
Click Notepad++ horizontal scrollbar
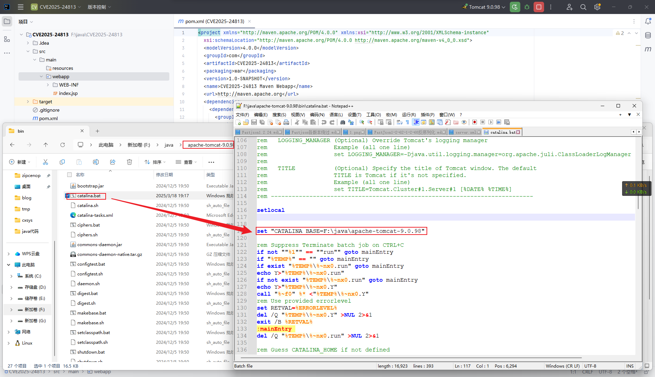pos(411,358)
